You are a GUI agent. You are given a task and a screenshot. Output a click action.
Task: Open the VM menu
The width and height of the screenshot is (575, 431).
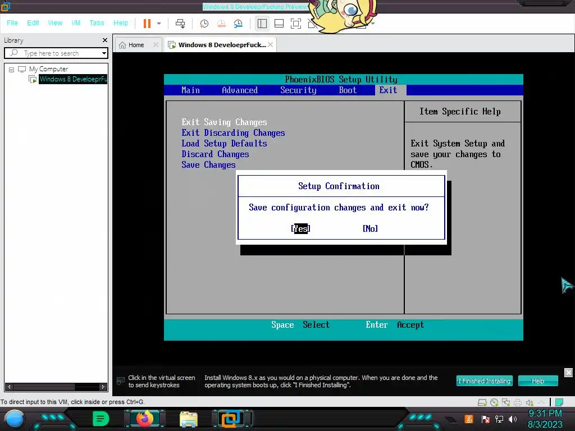[x=76, y=22]
